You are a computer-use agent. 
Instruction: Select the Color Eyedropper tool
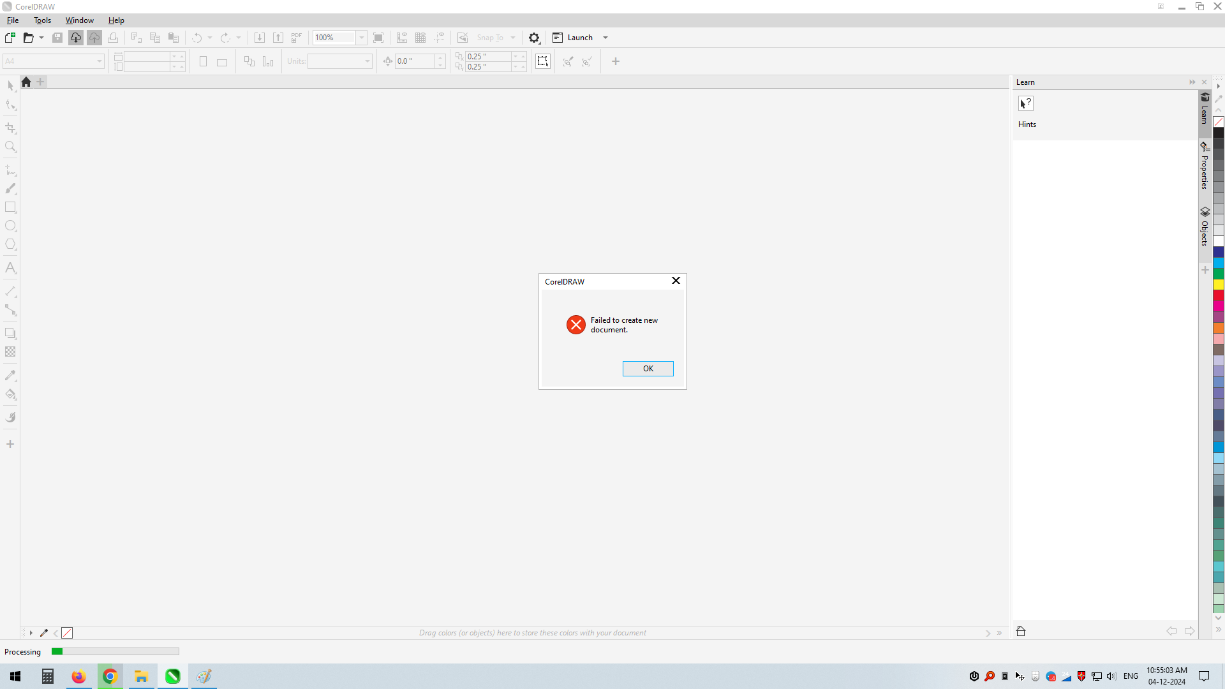point(11,375)
